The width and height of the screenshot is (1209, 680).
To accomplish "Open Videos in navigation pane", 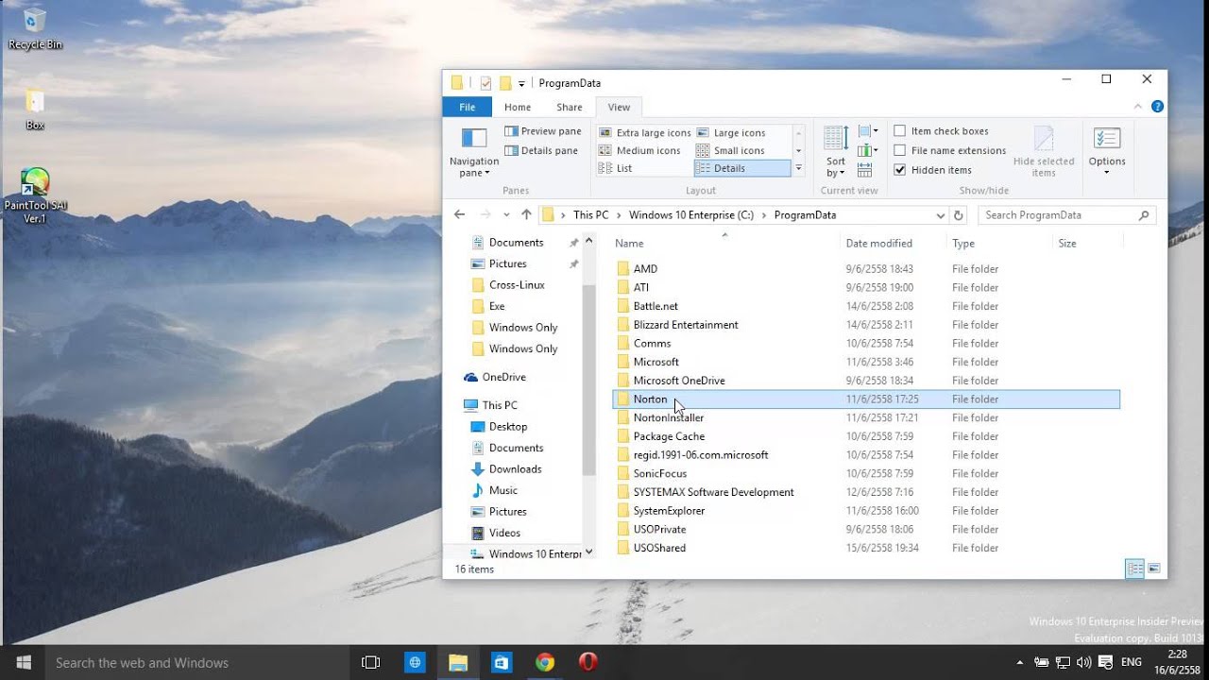I will pos(504,533).
